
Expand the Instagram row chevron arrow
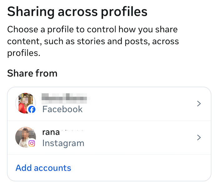pos(199,137)
